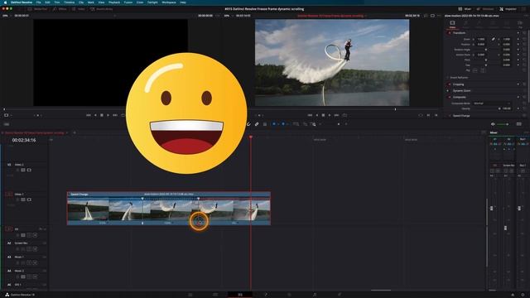Open the Timeline menu
This screenshot has height=298, width=530.
69,2
